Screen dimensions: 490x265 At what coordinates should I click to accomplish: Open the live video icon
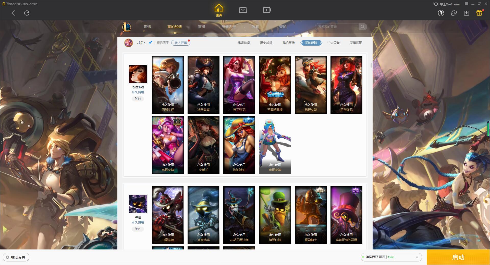coord(267,10)
